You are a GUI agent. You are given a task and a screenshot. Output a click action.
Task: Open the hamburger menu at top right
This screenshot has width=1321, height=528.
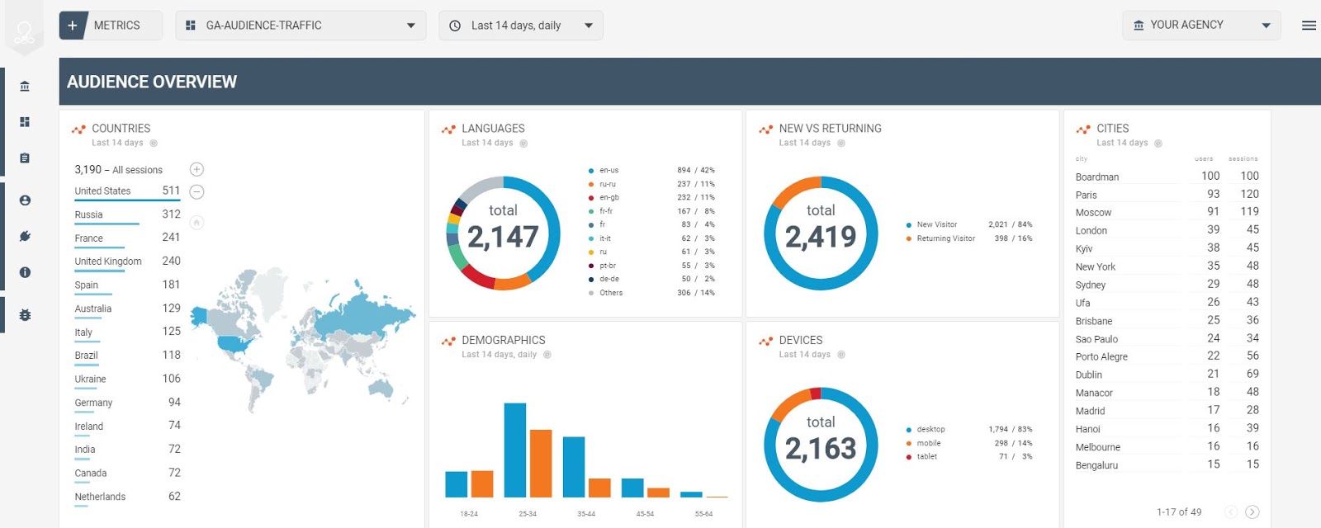(1309, 26)
